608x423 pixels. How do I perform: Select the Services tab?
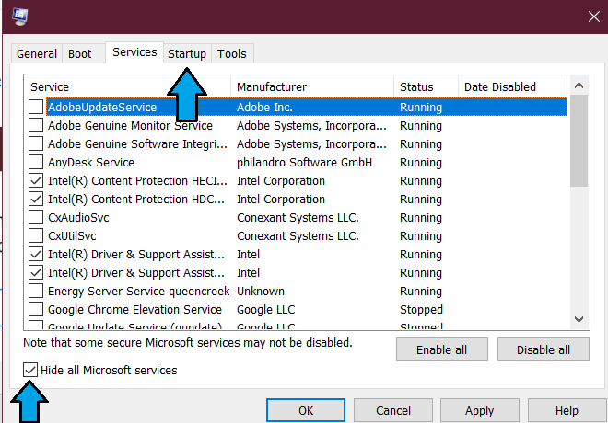[134, 52]
